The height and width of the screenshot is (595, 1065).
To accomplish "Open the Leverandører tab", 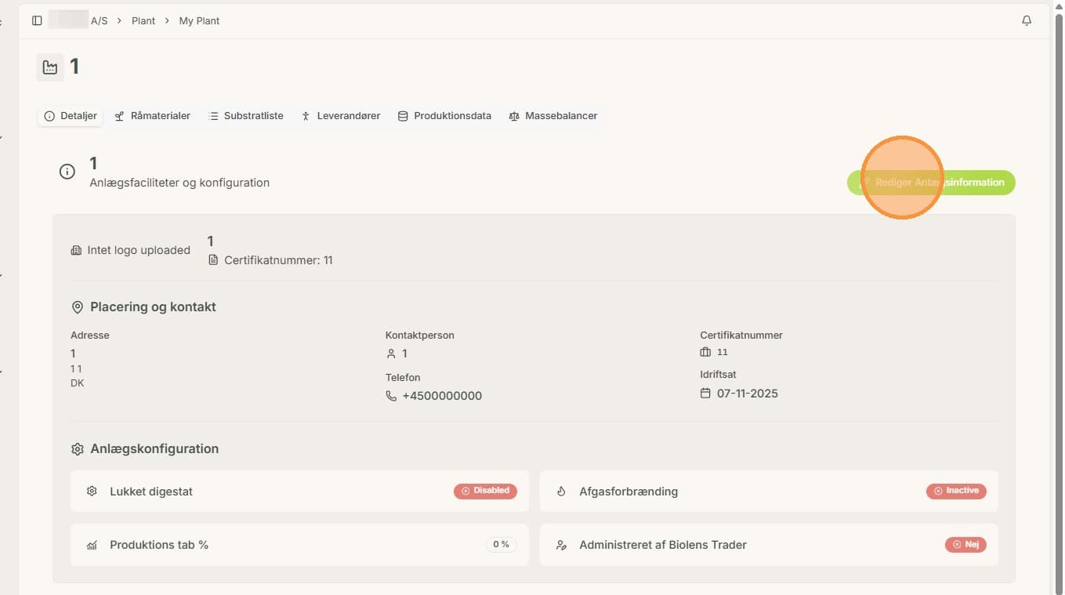I will pos(341,116).
